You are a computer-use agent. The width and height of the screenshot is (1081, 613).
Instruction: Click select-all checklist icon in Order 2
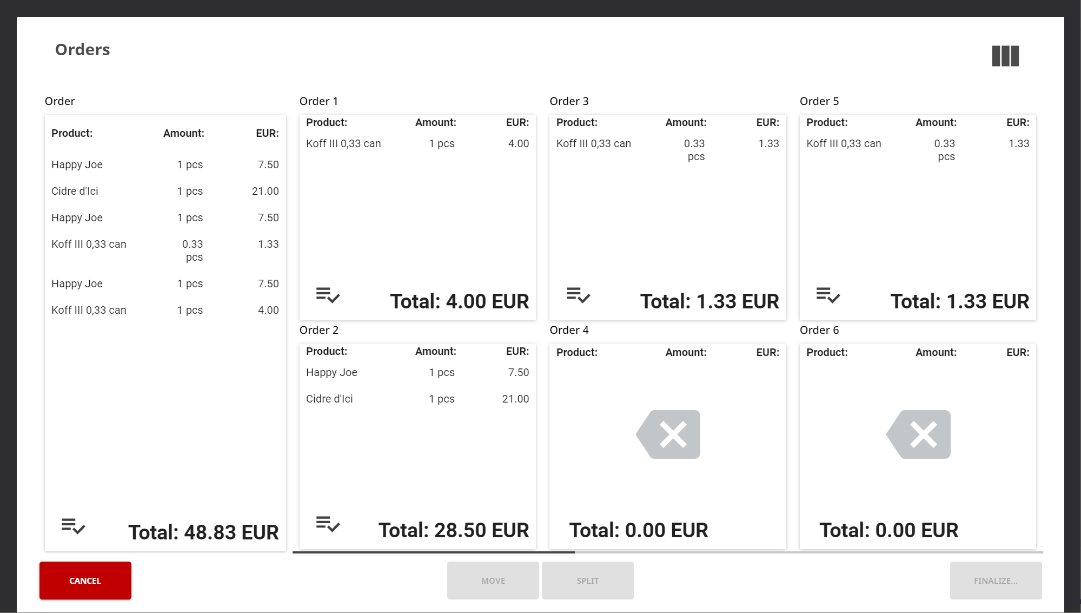328,524
